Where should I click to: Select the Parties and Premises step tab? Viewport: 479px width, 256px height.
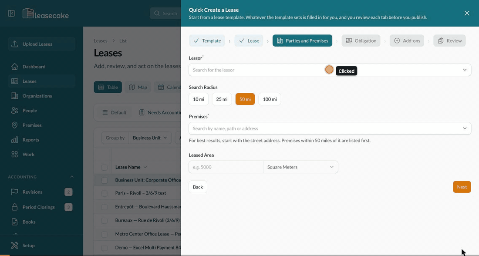(303, 40)
